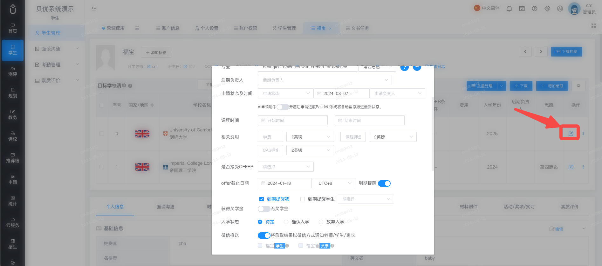Screen dimensions: 602x266
Task: Click the 下载档案 button
Action: 566,52
